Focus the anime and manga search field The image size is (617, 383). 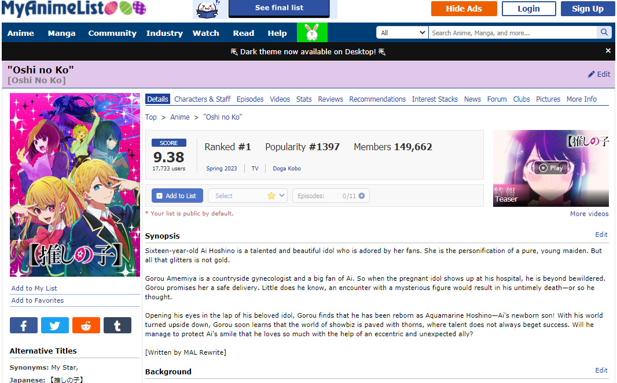[512, 33]
